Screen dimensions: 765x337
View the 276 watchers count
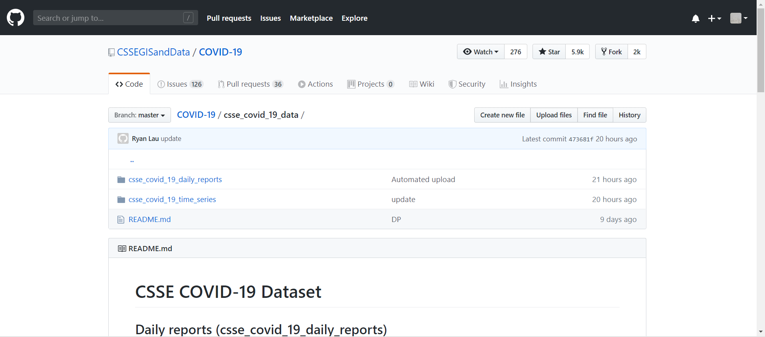(516, 52)
